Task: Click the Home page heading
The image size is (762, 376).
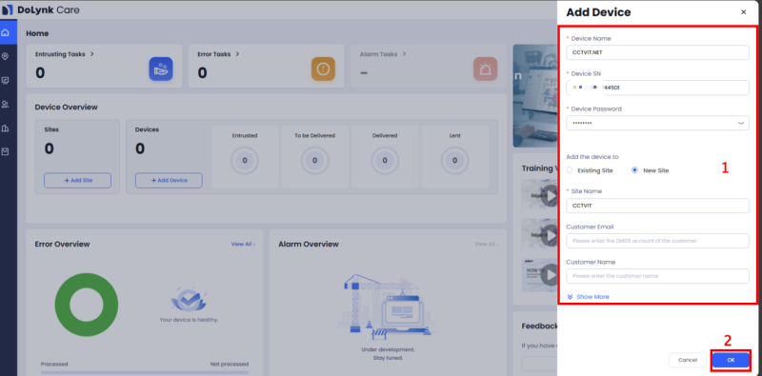Action: coord(37,33)
